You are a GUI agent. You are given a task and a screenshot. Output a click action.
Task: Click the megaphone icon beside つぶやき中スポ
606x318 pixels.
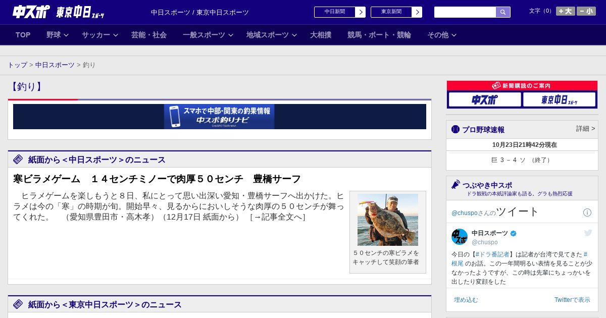(x=456, y=185)
